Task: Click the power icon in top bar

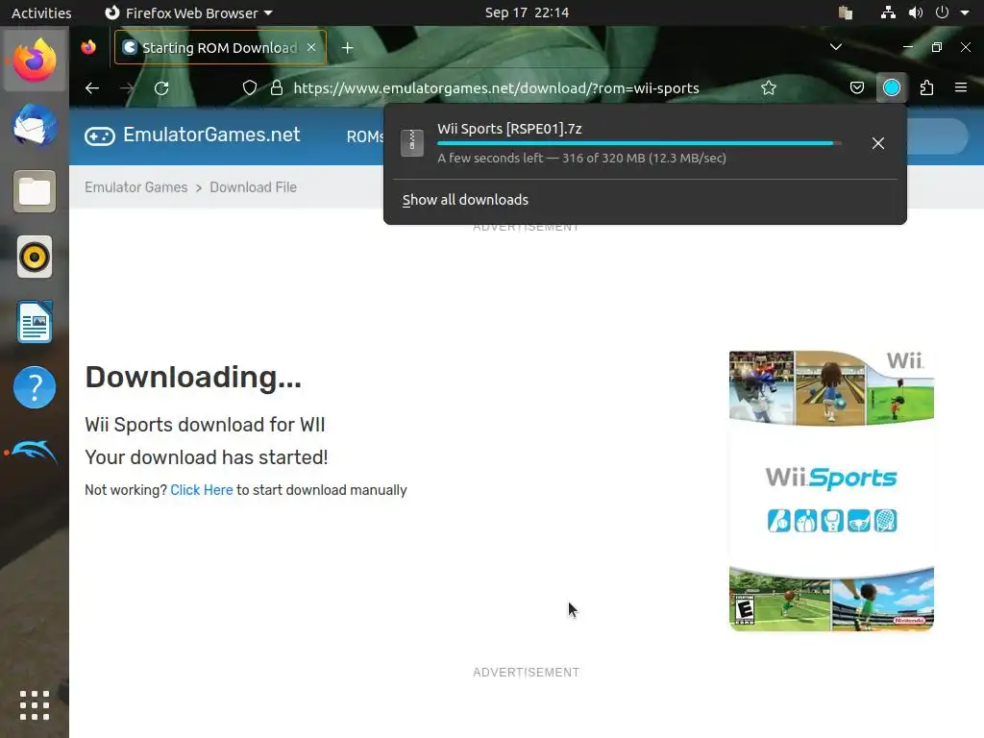Action: tap(942, 12)
